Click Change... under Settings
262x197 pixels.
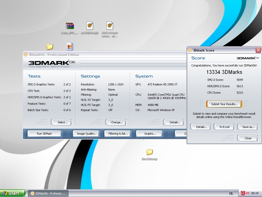click(116, 122)
